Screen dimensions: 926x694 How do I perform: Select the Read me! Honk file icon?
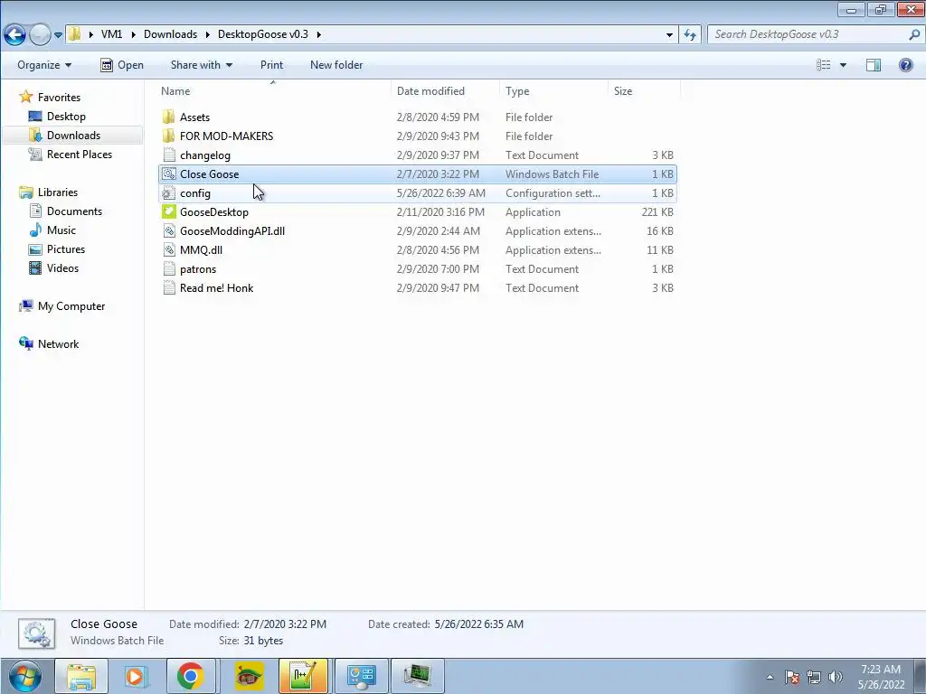[x=169, y=288]
